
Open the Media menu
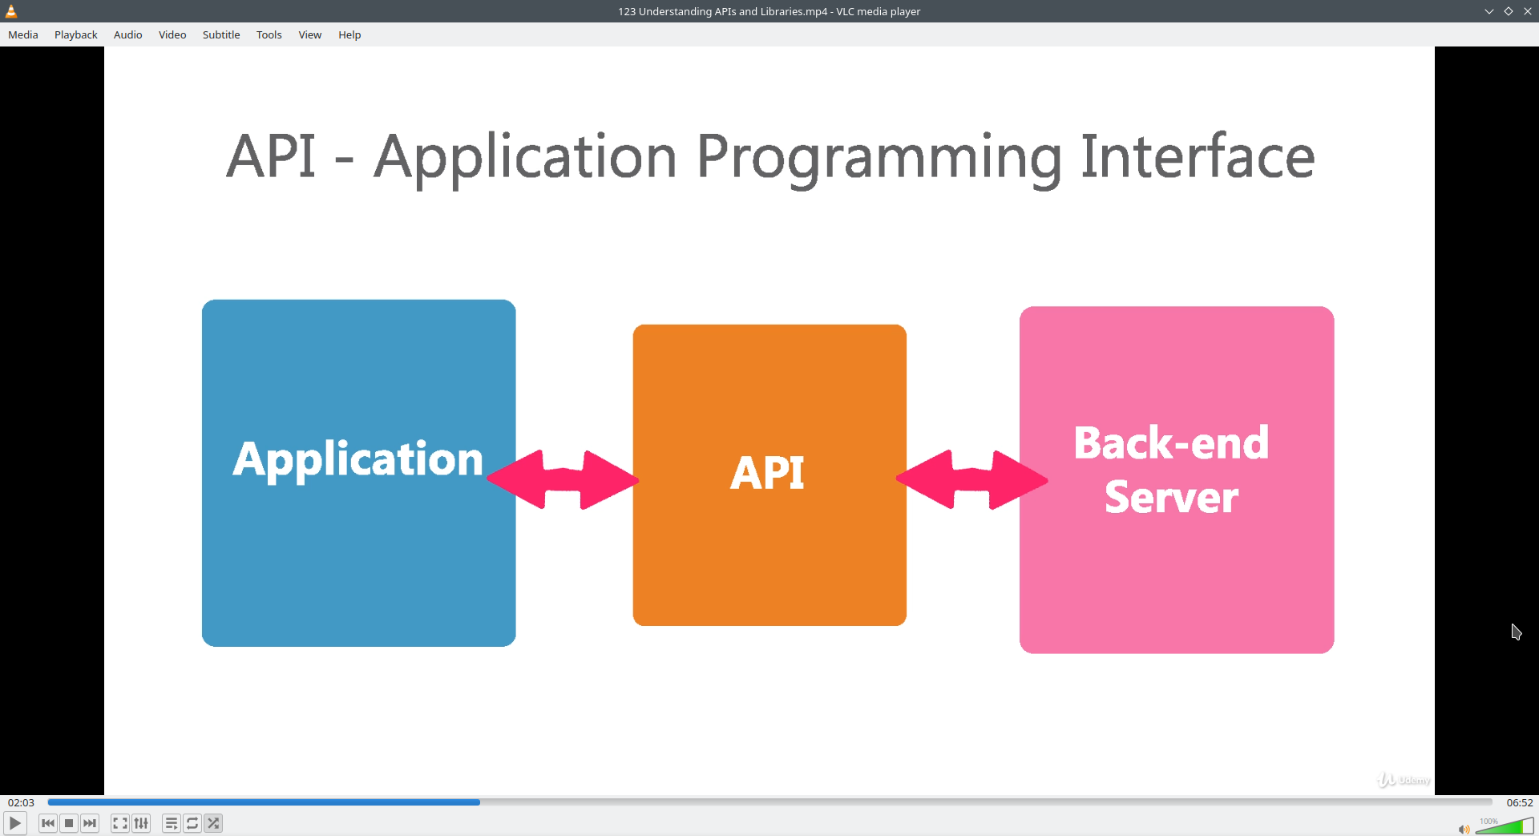[x=23, y=34]
